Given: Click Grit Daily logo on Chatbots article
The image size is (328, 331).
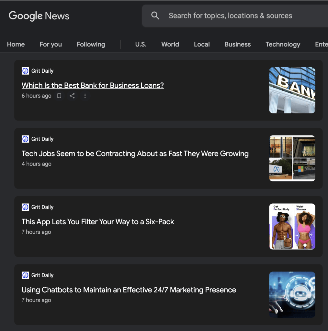Looking at the screenshot, I should [25, 275].
